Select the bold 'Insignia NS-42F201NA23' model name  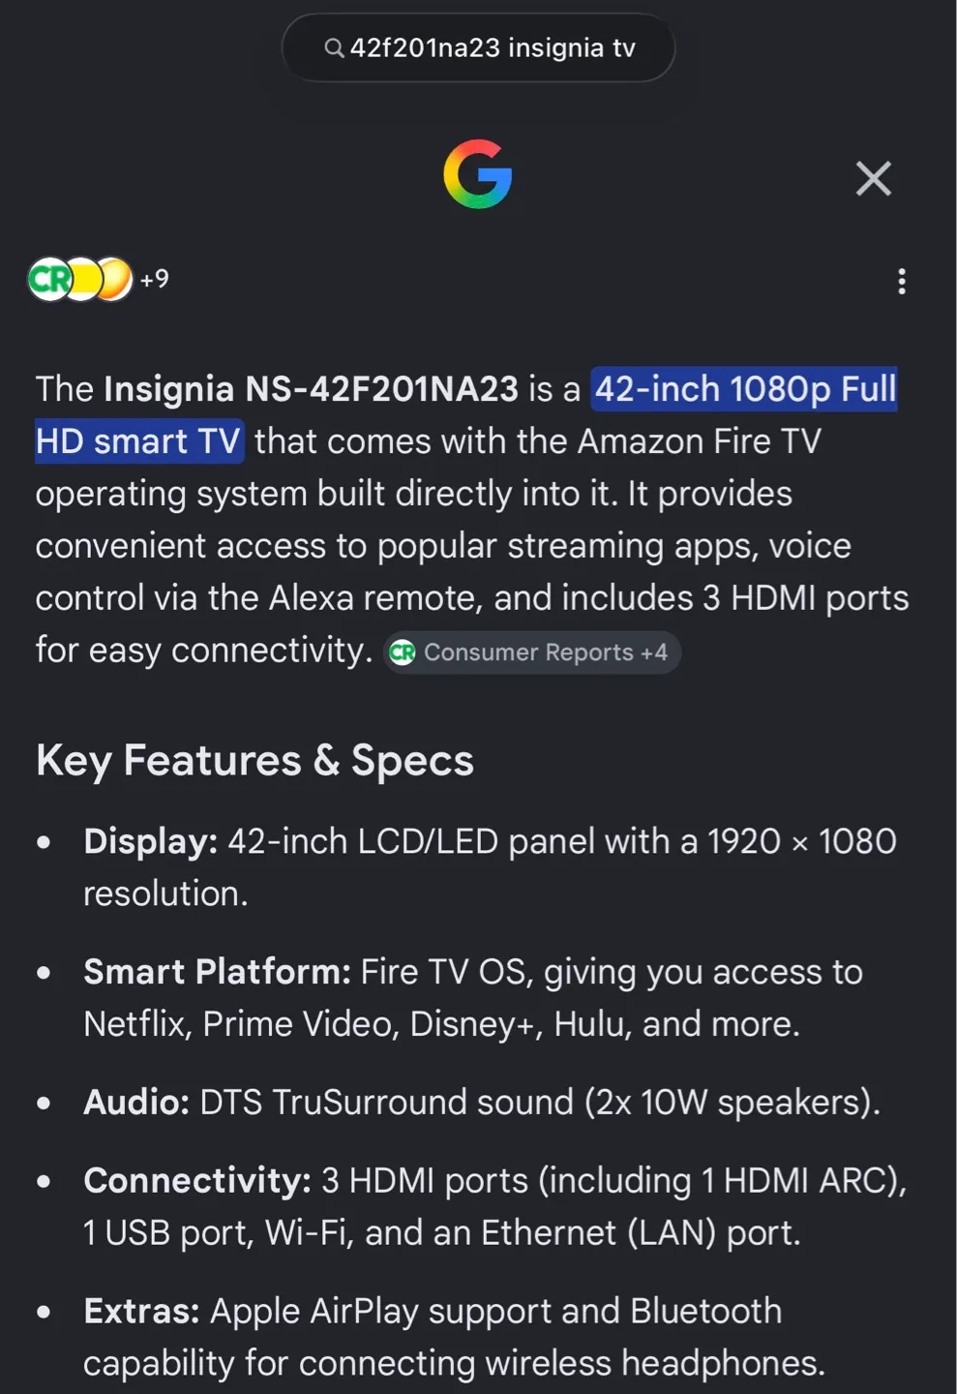312,389
